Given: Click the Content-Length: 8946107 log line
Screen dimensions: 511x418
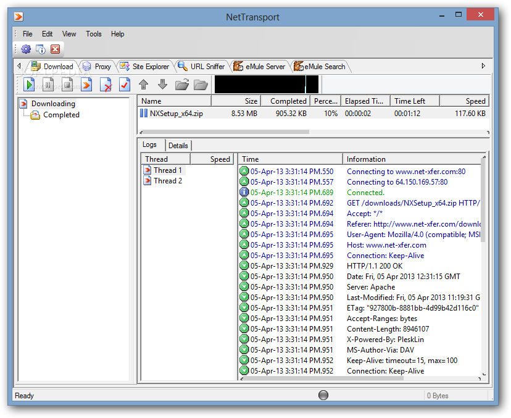Looking at the screenshot, I should point(388,329).
